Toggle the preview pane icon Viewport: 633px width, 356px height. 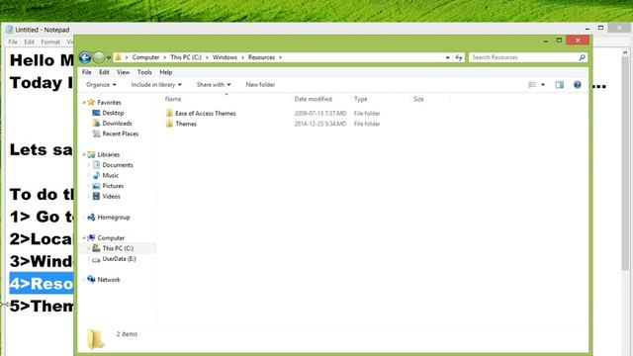pos(559,85)
